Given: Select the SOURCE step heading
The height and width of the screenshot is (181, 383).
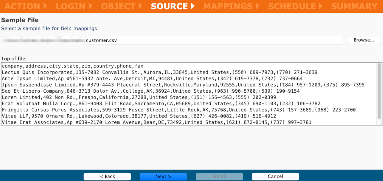Looking at the screenshot, I should [x=169, y=6].
